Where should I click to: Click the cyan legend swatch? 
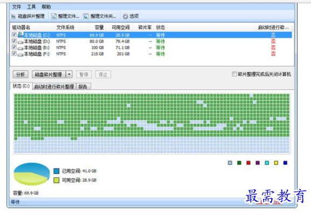pyautogui.click(x=267, y=163)
